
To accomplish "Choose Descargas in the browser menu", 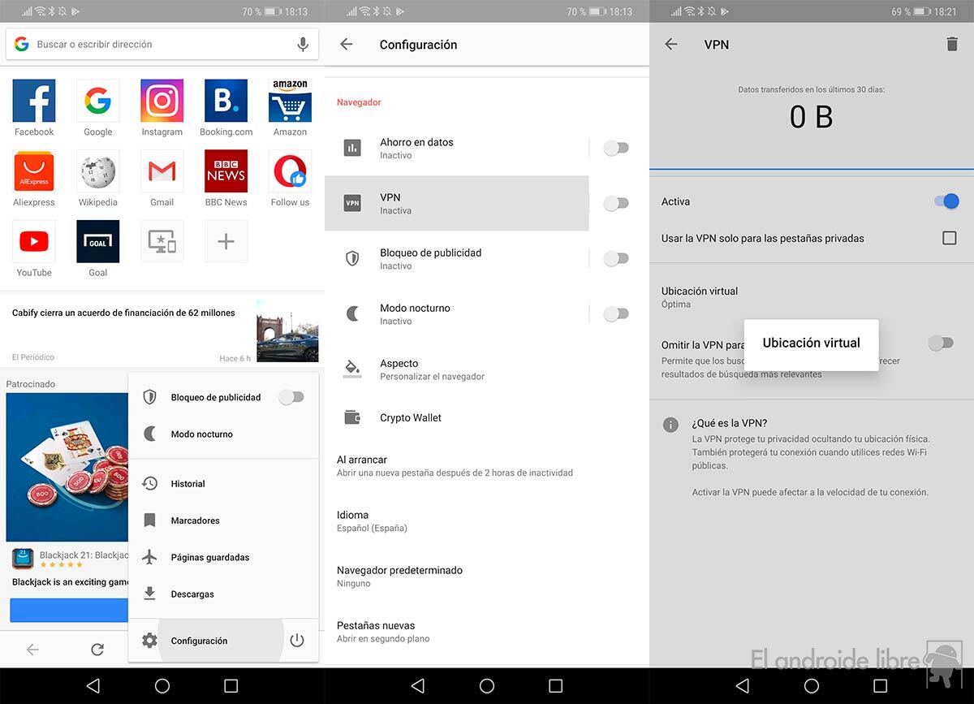I will coord(192,594).
